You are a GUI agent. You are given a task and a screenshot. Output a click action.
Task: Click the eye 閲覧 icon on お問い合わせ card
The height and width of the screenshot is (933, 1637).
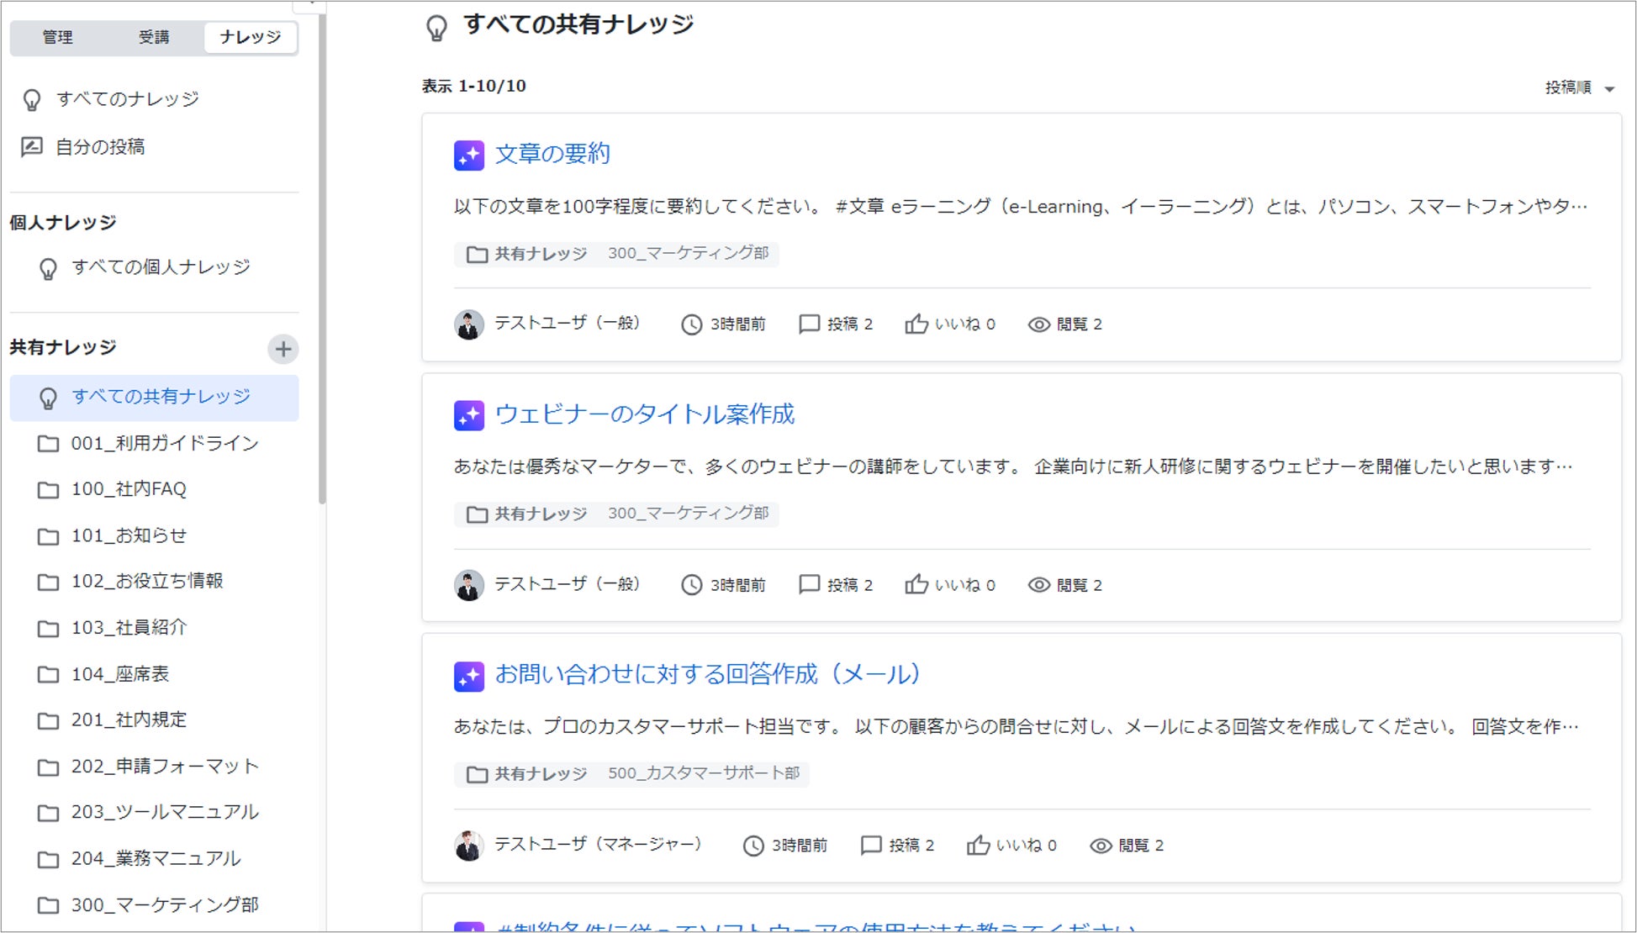(1101, 846)
